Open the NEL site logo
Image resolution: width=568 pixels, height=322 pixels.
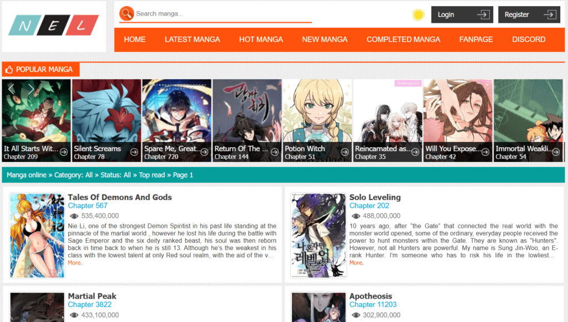pos(54,25)
